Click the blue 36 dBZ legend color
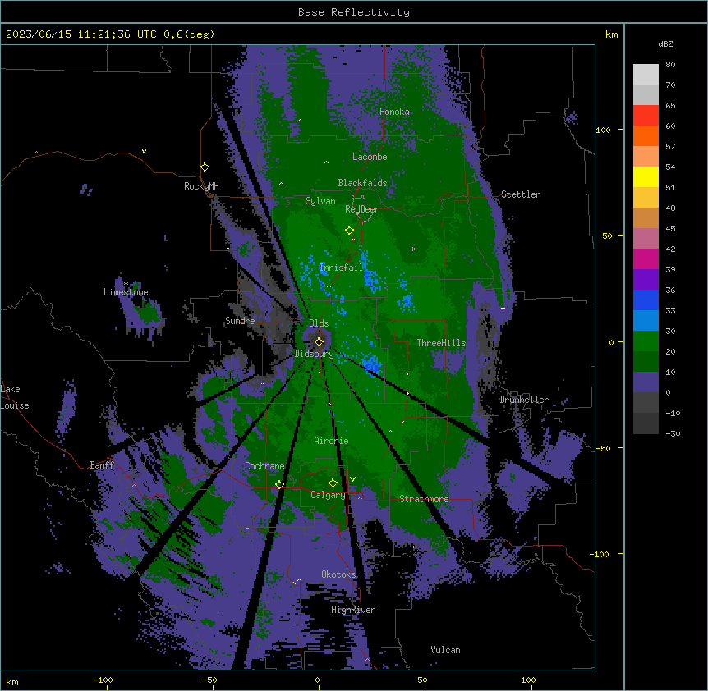This screenshot has width=708, height=691. 646,300
